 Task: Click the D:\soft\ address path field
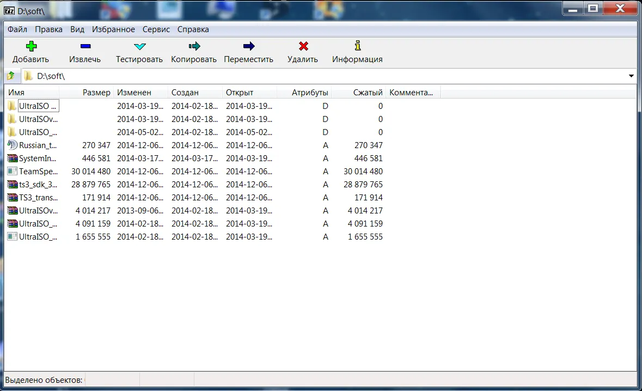coord(327,76)
